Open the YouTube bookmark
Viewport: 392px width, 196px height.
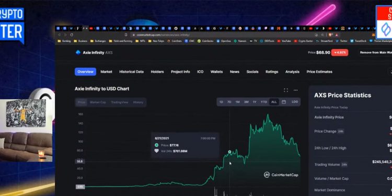pyautogui.click(x=284, y=41)
